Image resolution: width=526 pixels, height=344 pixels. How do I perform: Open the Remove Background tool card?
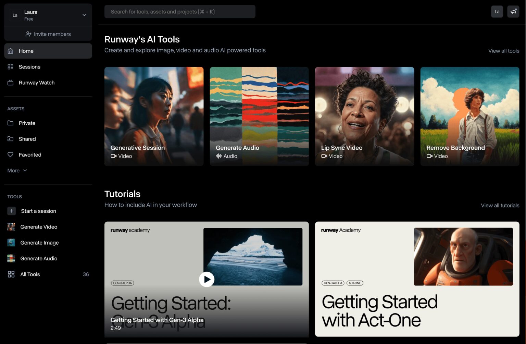[470, 116]
